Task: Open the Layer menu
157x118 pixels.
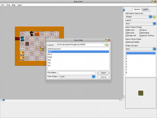Action: coord(20,5)
